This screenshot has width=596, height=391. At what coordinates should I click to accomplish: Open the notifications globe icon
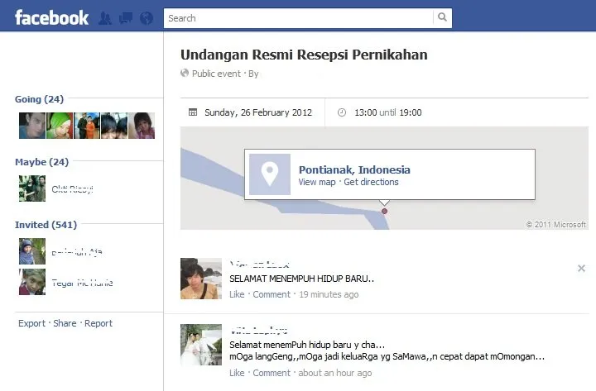tap(147, 18)
